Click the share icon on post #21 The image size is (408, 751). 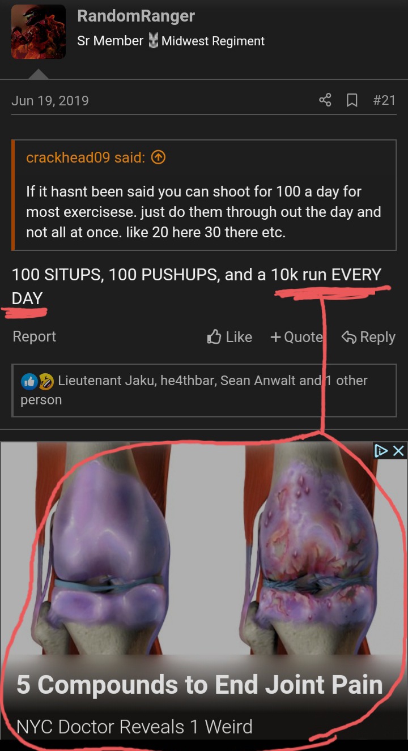[x=325, y=100]
